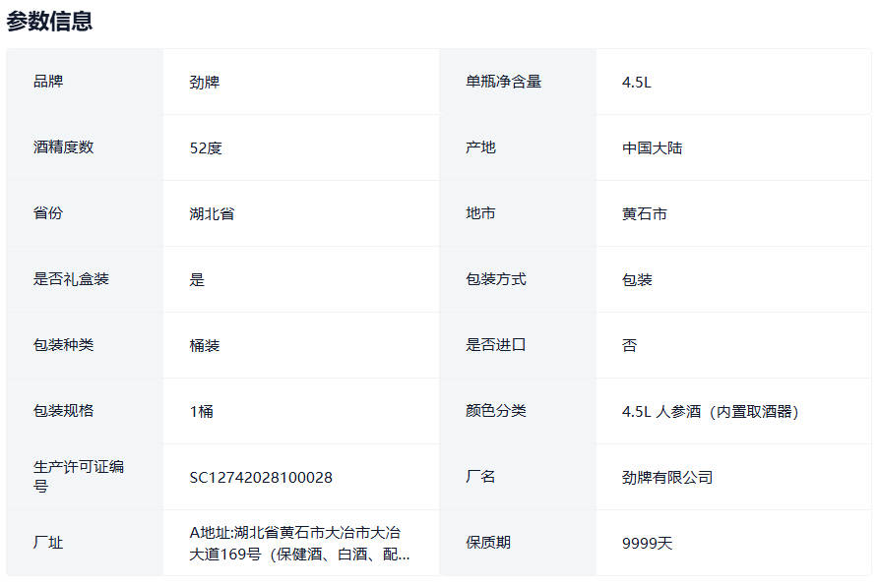Click the 9999天 shelf life value
879x585 pixels.
point(647,543)
